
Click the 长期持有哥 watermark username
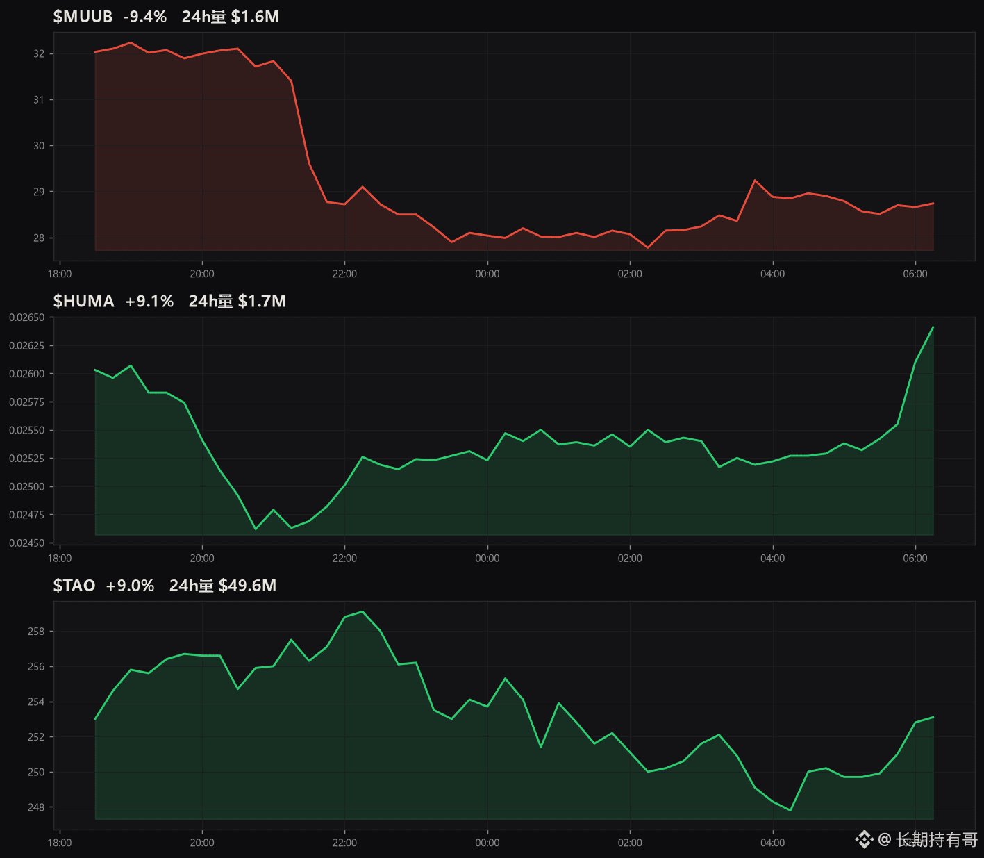pos(937,840)
